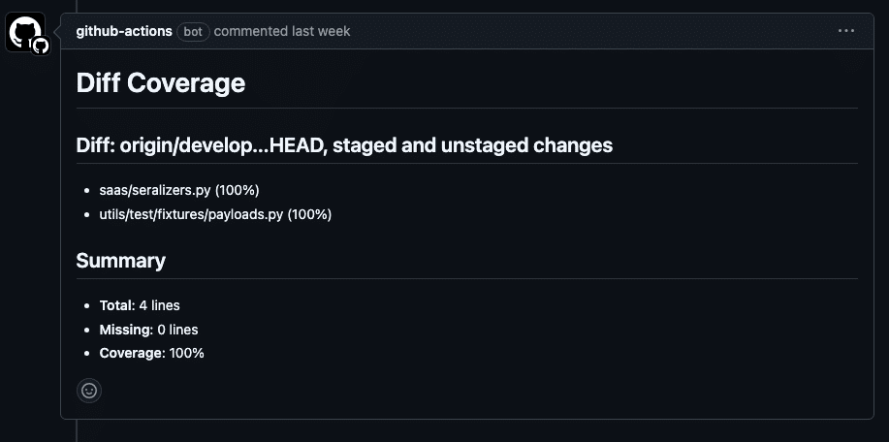This screenshot has width=889, height=442.
Task: Select the "Missing: 0 lines" item
Action: pos(148,330)
